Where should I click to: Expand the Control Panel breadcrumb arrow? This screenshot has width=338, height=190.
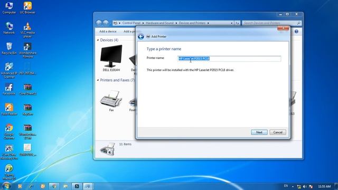[x=143, y=23]
